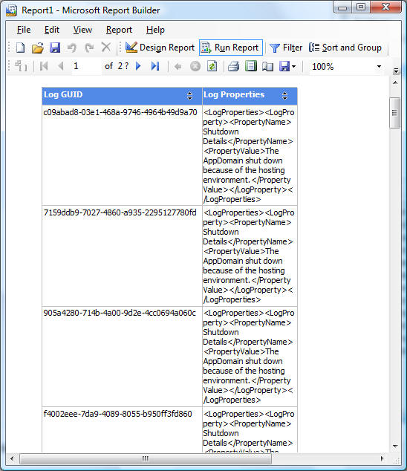Stop report rendering
The height and width of the screenshot is (471, 407).
tap(195, 66)
